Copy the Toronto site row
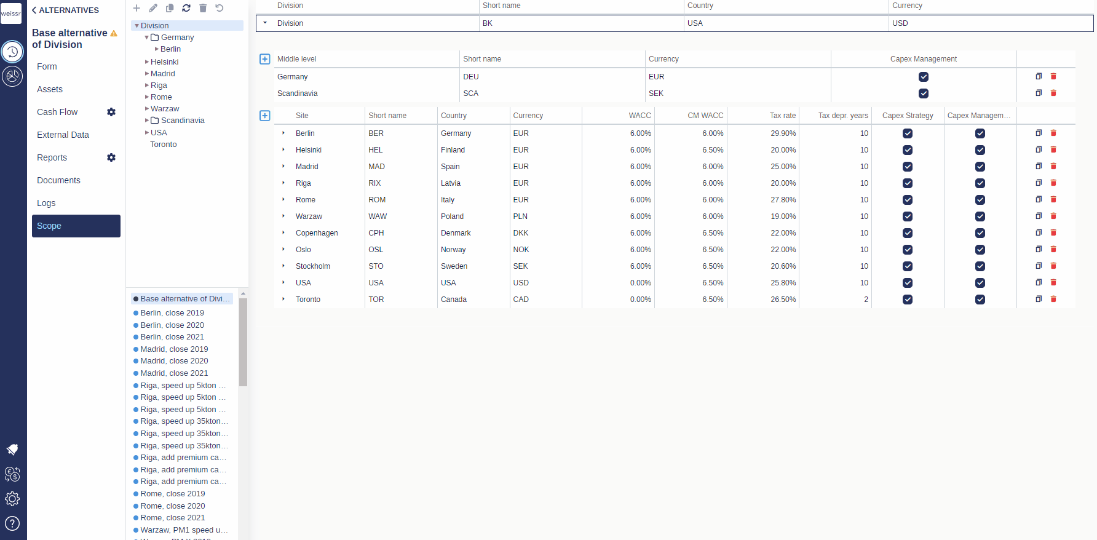1097x540 pixels. pyautogui.click(x=1039, y=299)
